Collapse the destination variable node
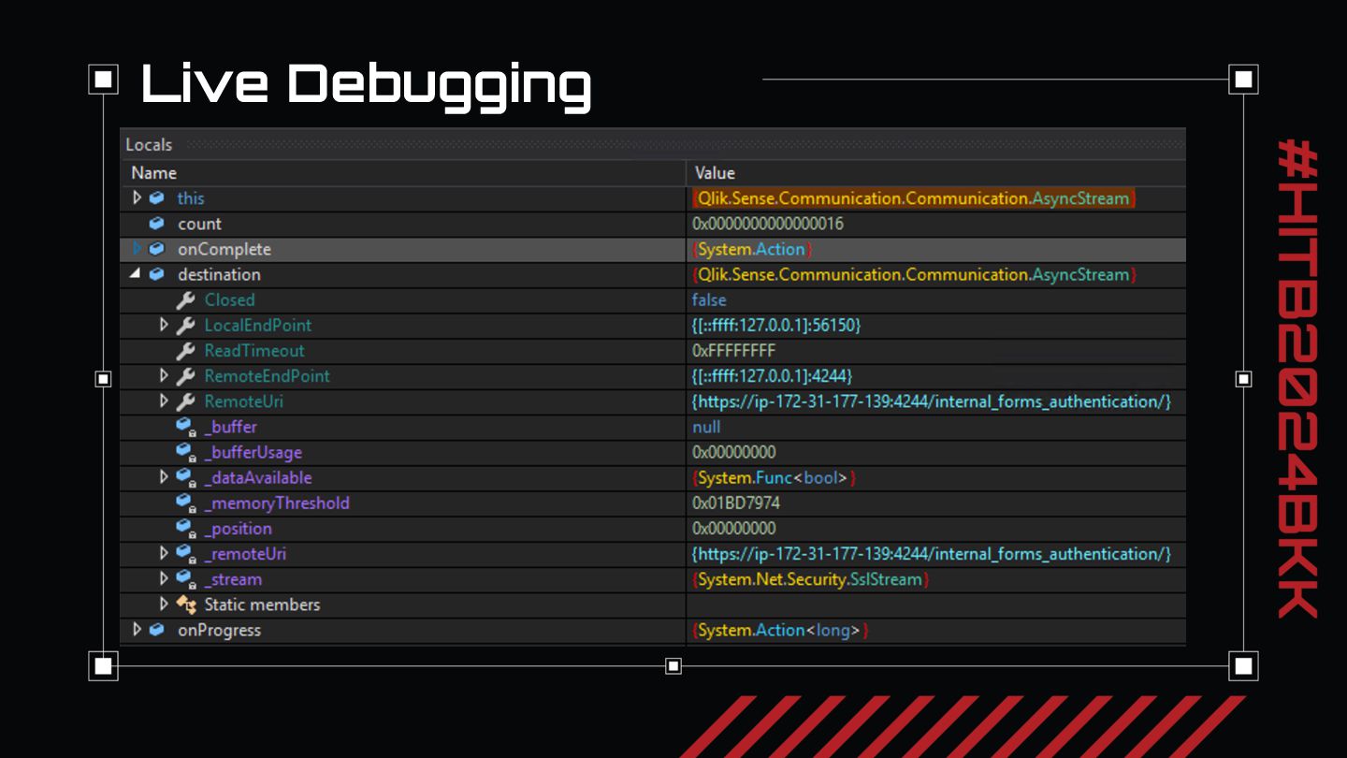This screenshot has width=1347, height=758. (136, 274)
